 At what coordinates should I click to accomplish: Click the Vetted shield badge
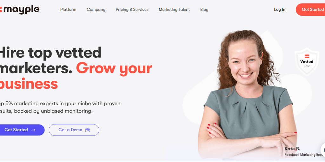coord(307,62)
